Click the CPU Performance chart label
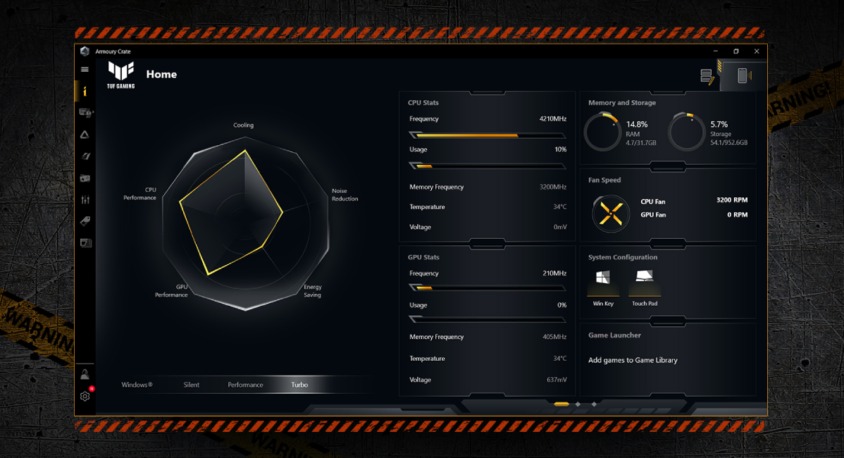Viewport: 844px width, 458px height. pos(140,194)
